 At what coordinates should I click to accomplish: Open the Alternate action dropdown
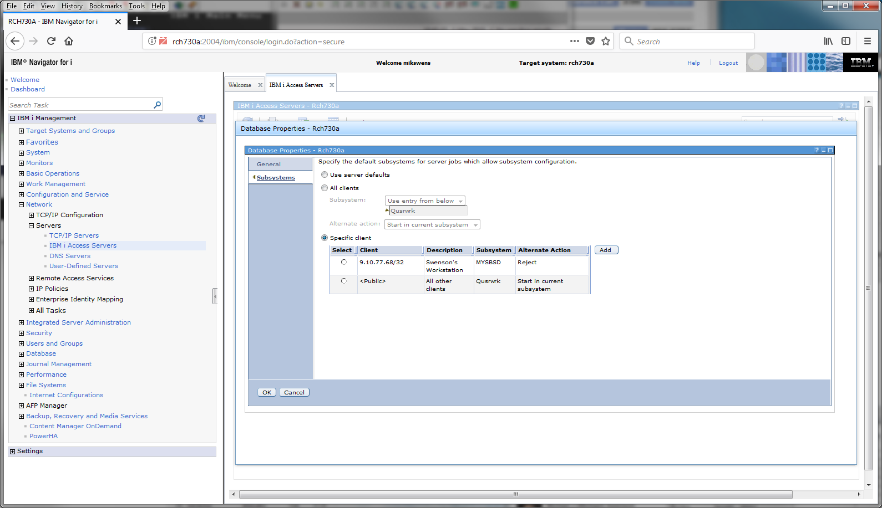433,224
